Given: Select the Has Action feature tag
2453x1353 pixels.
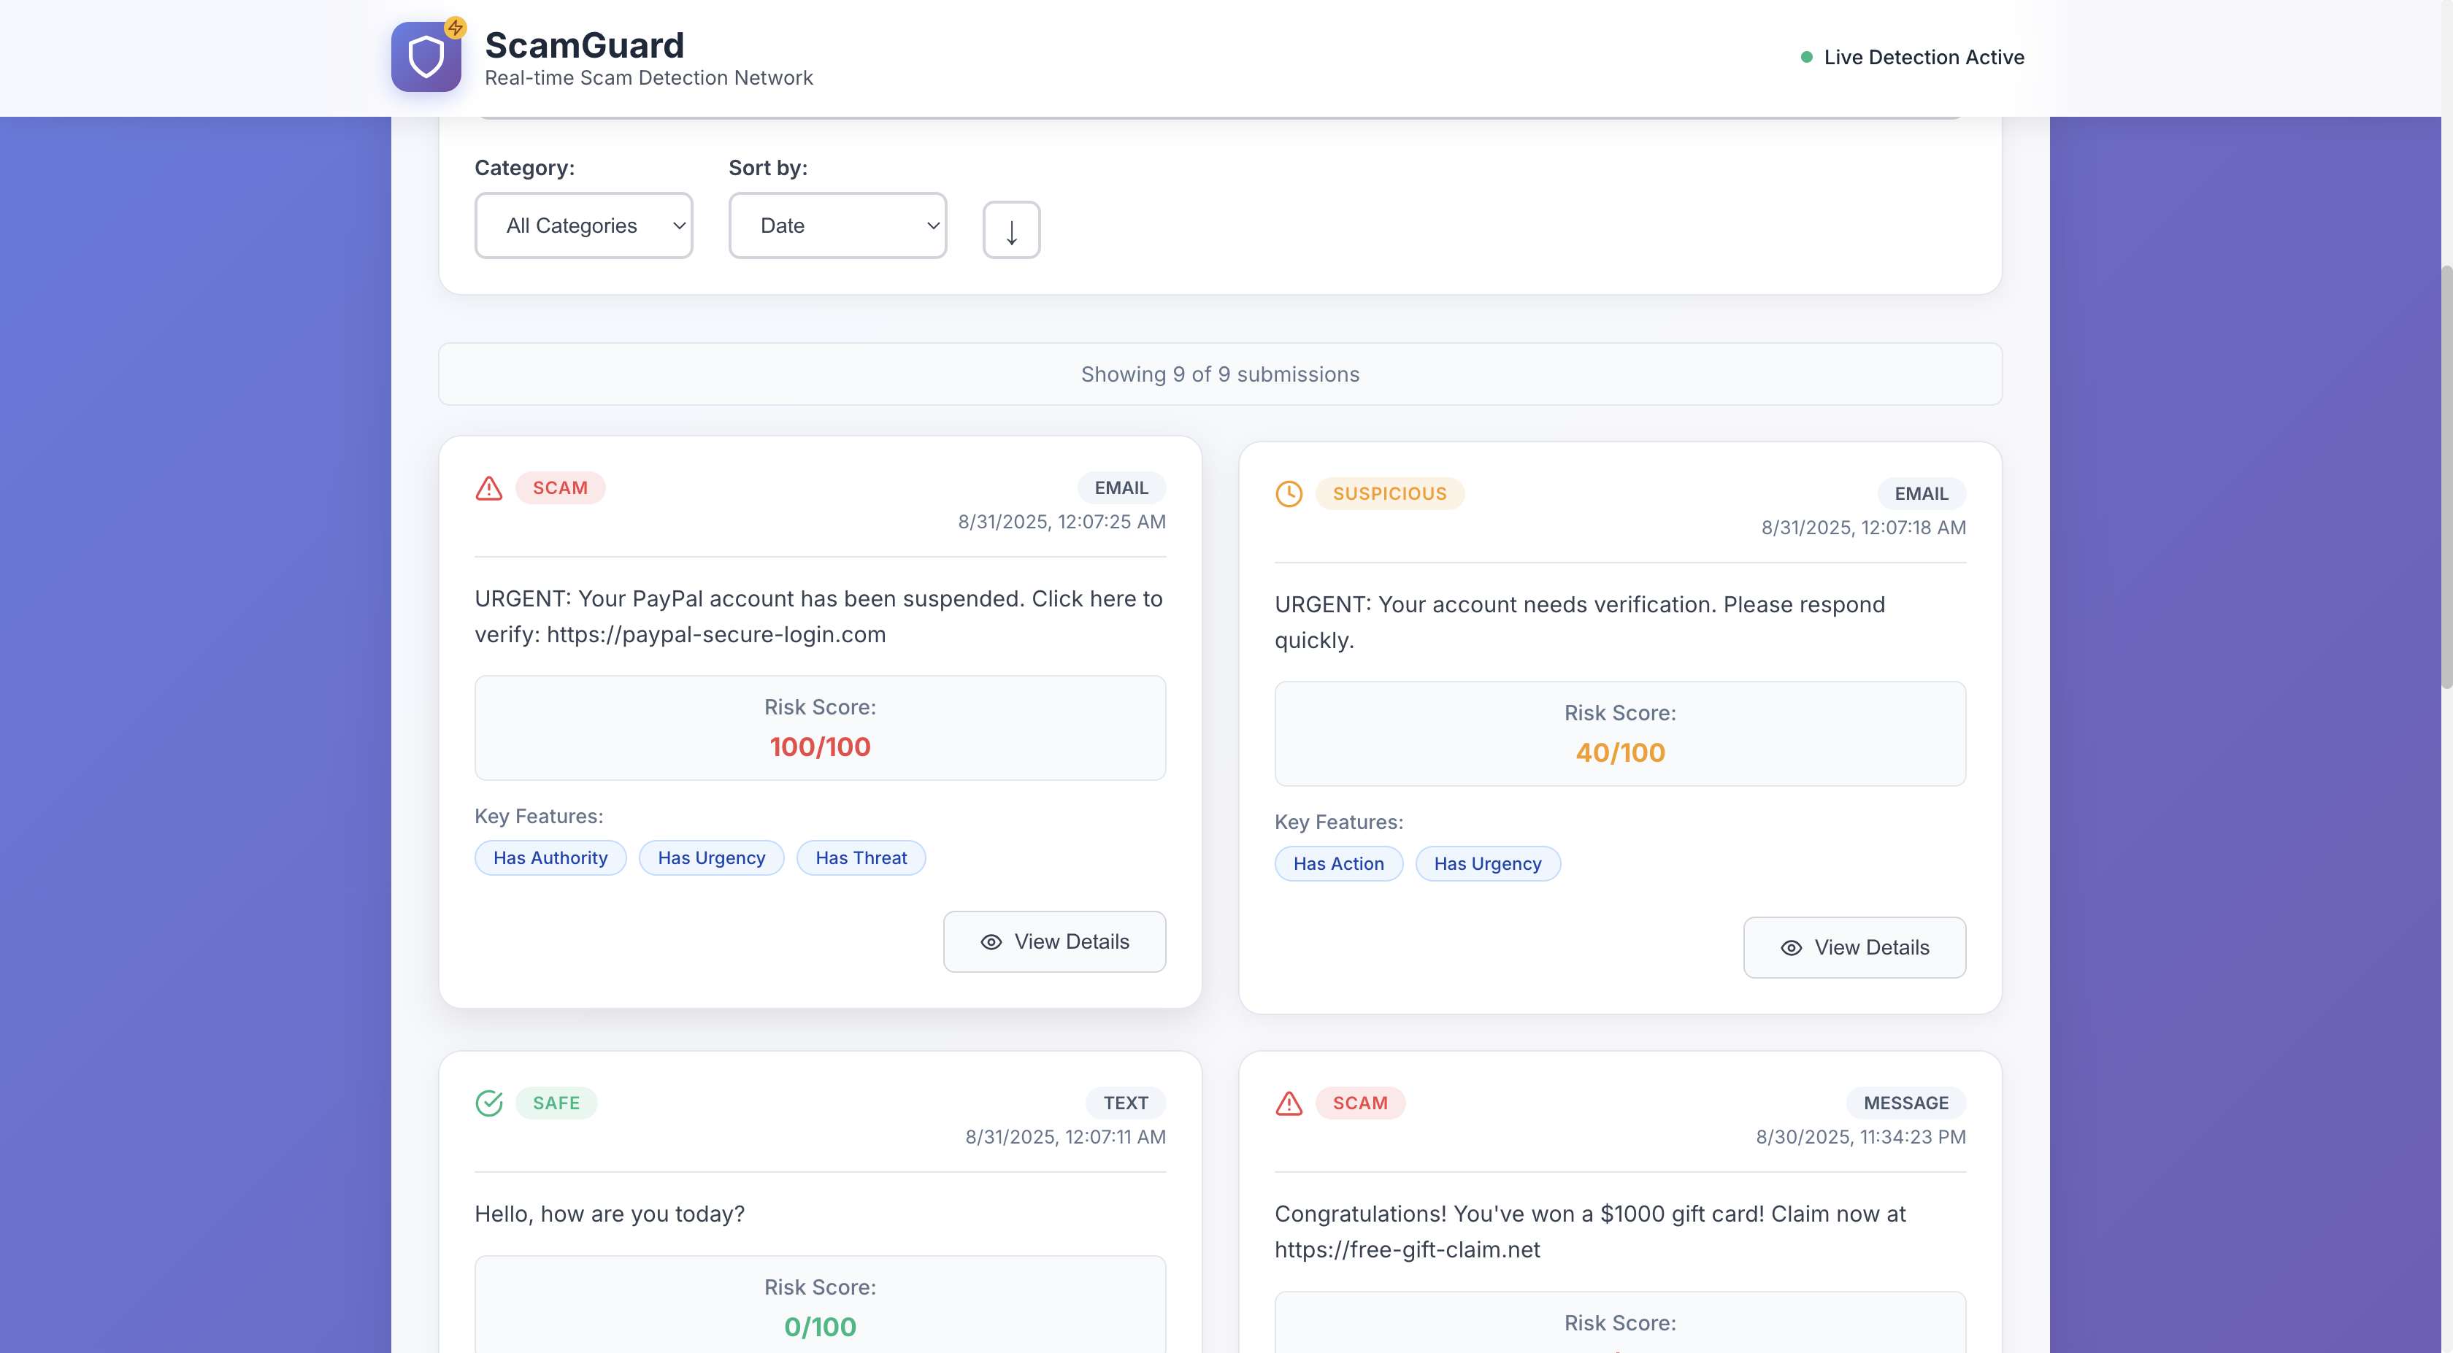Looking at the screenshot, I should click(x=1338, y=863).
